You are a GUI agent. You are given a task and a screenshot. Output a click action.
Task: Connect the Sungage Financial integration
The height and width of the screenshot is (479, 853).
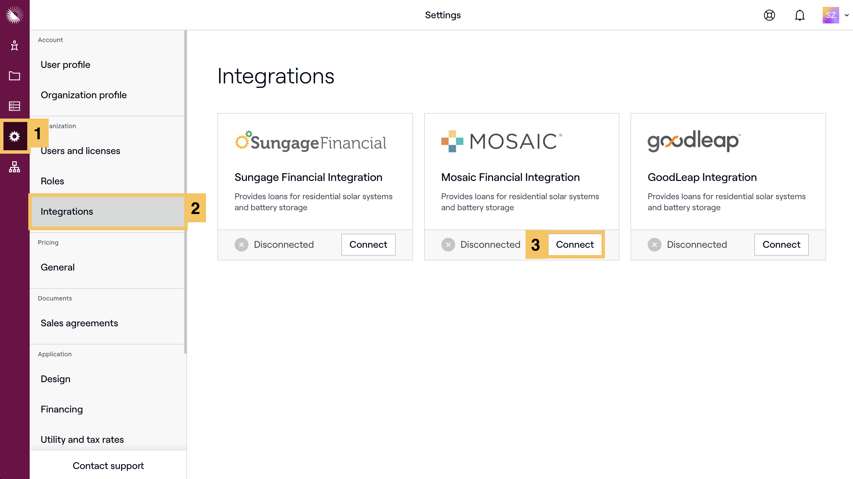click(x=368, y=245)
